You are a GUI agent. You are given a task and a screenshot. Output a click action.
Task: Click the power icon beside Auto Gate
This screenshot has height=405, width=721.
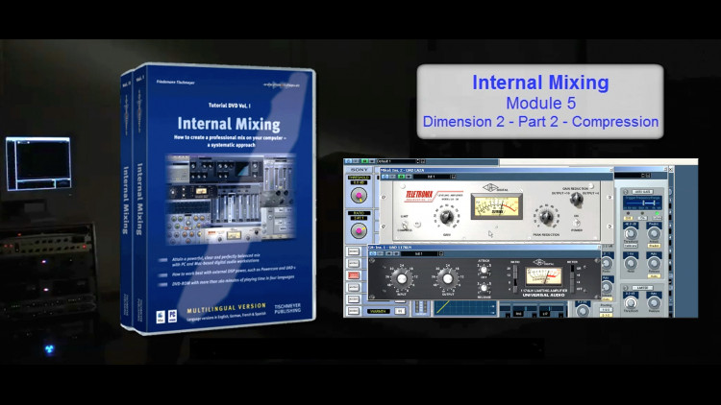626,192
